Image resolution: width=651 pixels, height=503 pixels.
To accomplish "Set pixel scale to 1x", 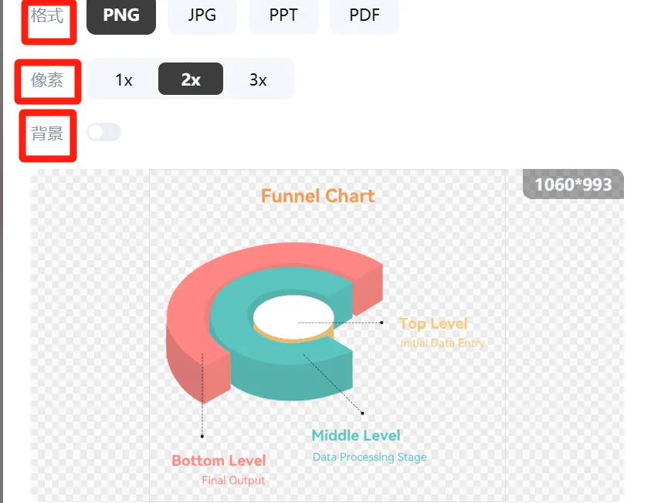I will point(124,79).
